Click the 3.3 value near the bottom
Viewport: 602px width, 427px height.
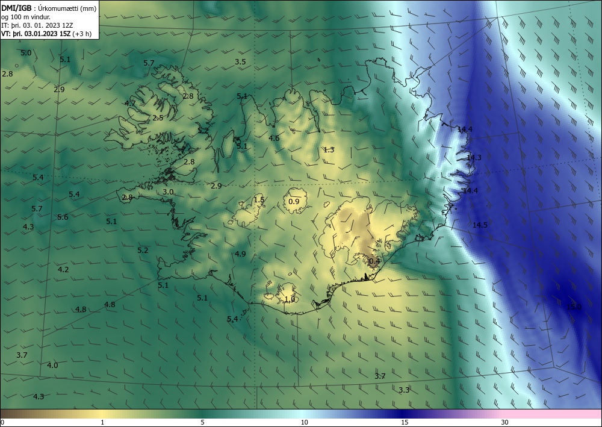pyautogui.click(x=404, y=390)
